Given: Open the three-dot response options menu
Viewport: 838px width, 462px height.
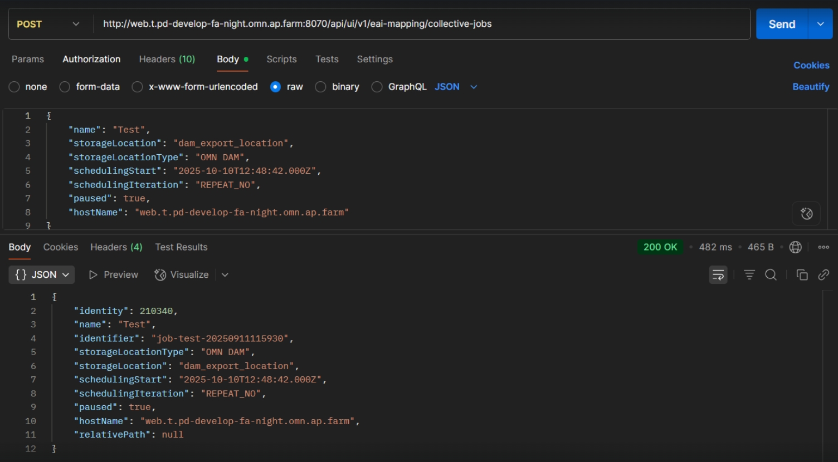Looking at the screenshot, I should 824,247.
